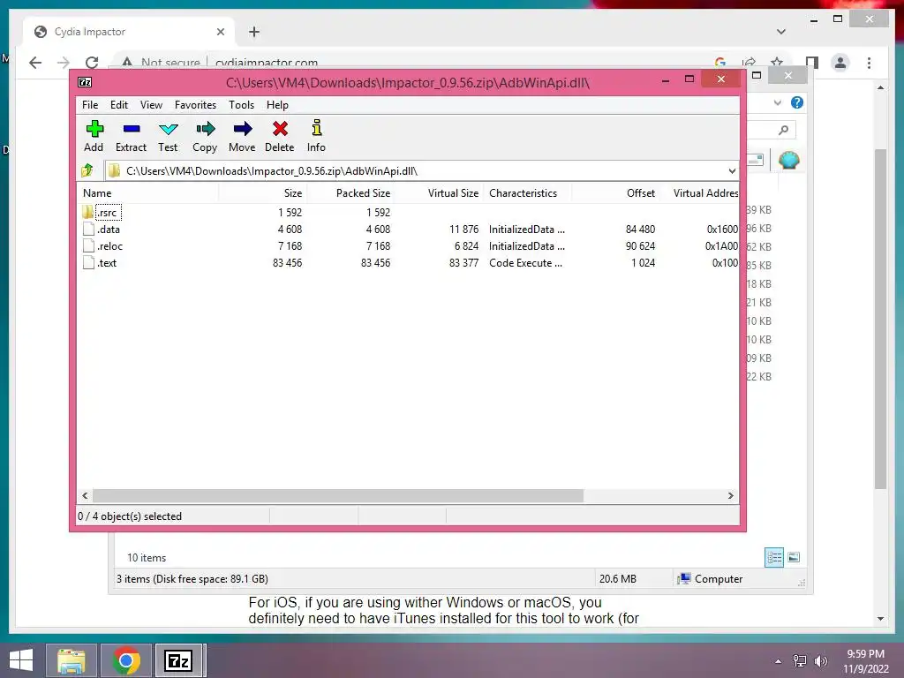The height and width of the screenshot is (678, 904).
Task: Click the 7z icon in the title bar
Action: (x=85, y=82)
